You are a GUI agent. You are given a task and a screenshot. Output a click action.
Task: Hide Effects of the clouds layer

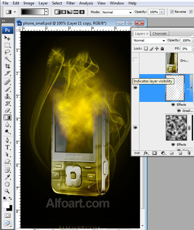pyautogui.click(x=173, y=145)
